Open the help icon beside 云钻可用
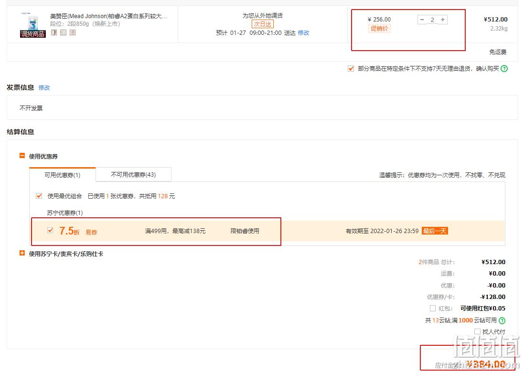This screenshot has height=373, width=524. click(x=502, y=320)
